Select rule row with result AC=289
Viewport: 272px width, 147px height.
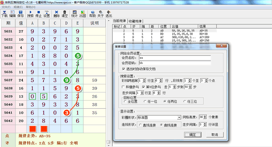165,37
